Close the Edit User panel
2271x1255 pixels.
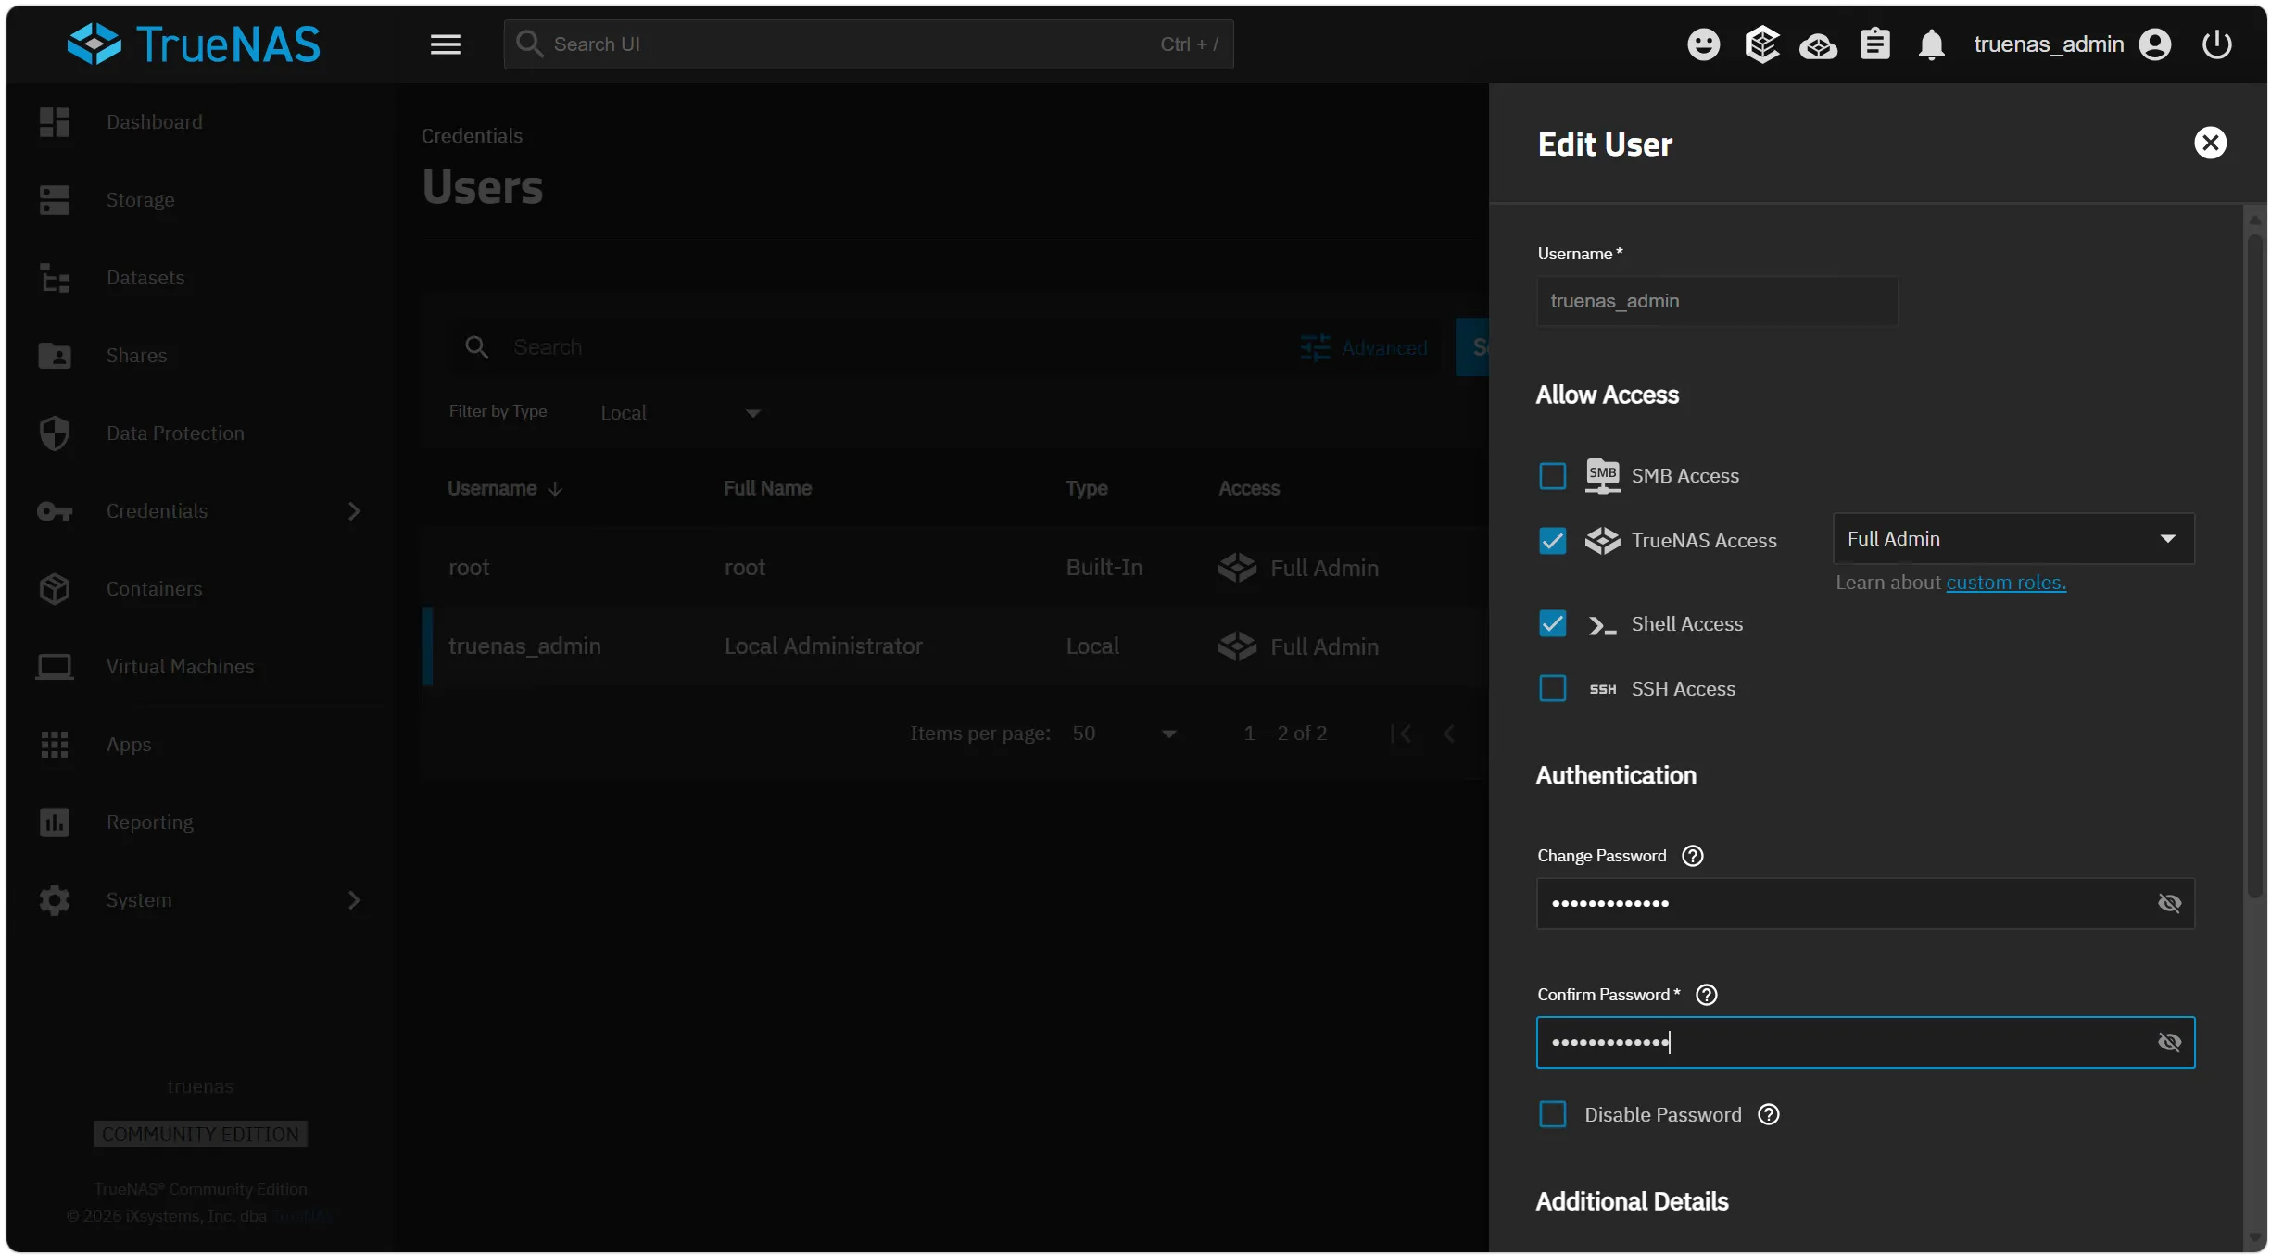2211,143
